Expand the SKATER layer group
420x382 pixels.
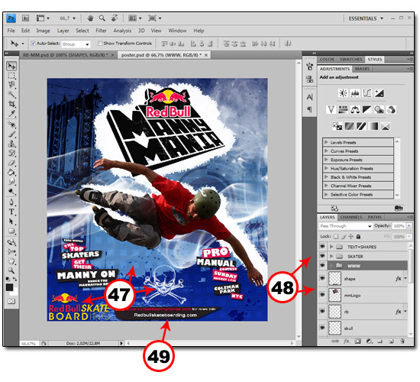331,256
